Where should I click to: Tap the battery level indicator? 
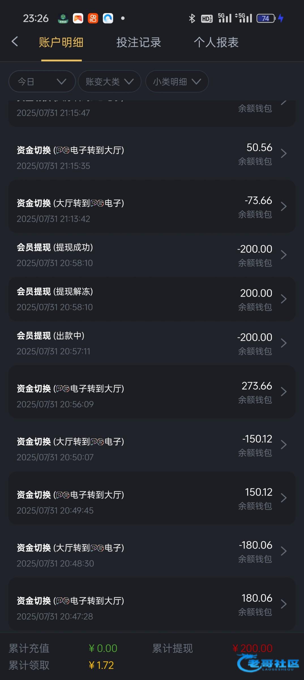pos(266,18)
